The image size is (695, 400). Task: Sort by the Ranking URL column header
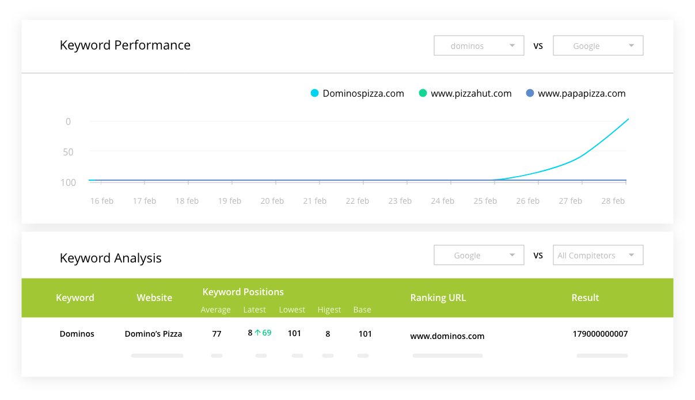click(438, 298)
